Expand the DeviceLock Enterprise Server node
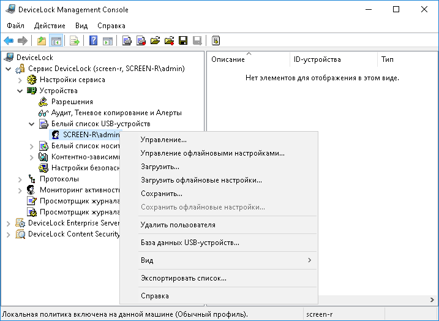Screen dimensions: 439x321 pyautogui.click(x=9, y=224)
